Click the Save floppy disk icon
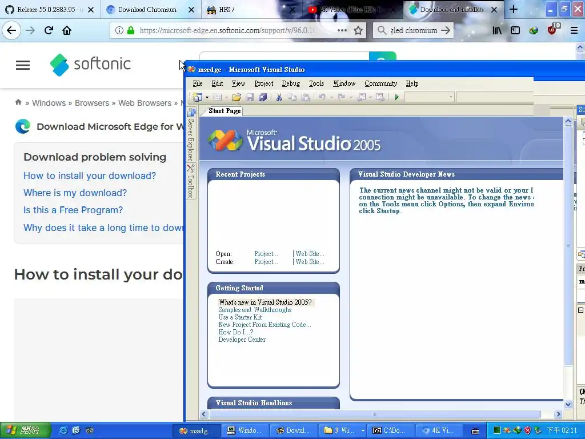The width and height of the screenshot is (585, 439). coord(250,97)
